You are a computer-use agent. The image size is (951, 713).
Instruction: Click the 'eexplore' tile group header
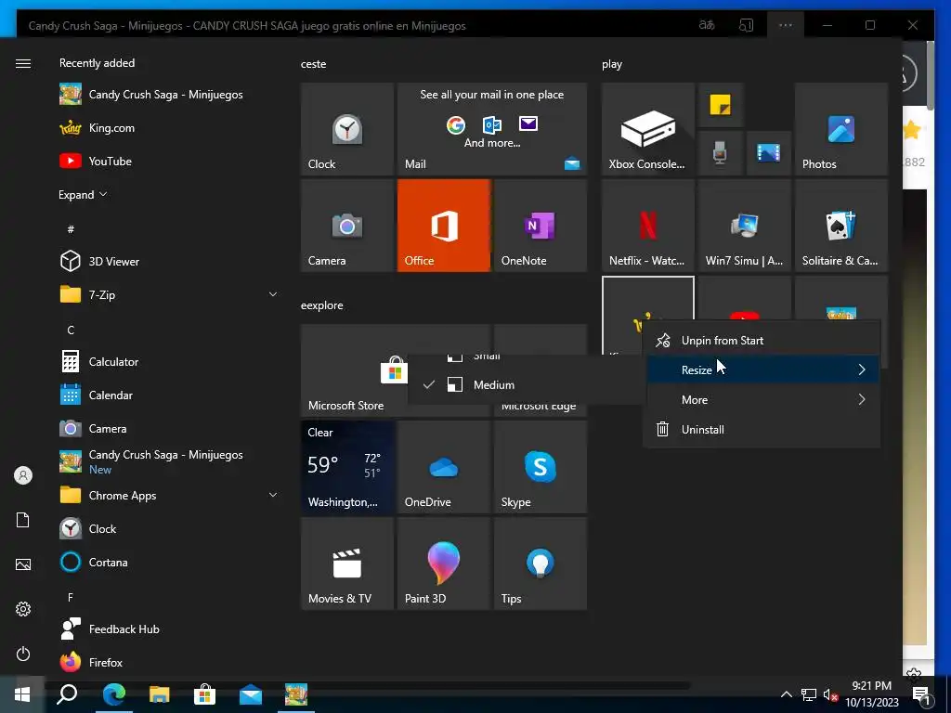(x=322, y=305)
